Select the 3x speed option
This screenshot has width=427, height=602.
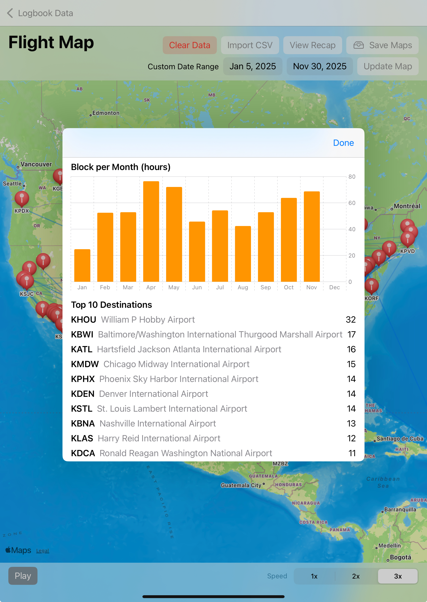tap(398, 576)
